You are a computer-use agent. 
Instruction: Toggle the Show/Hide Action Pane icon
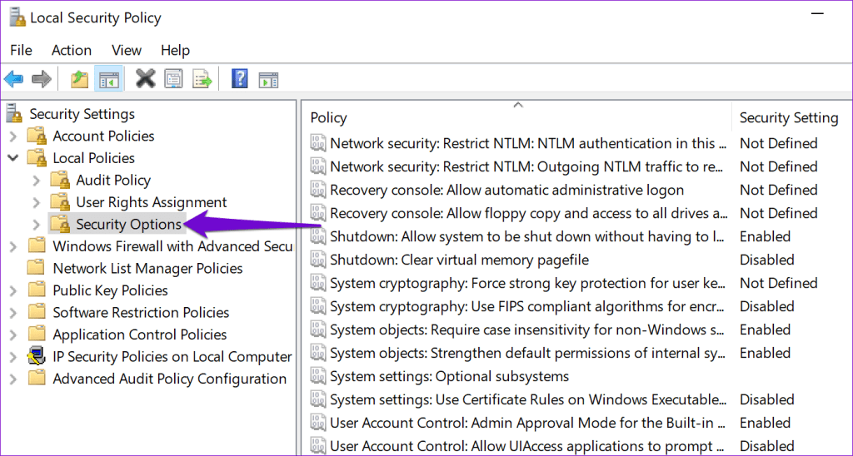[268, 79]
